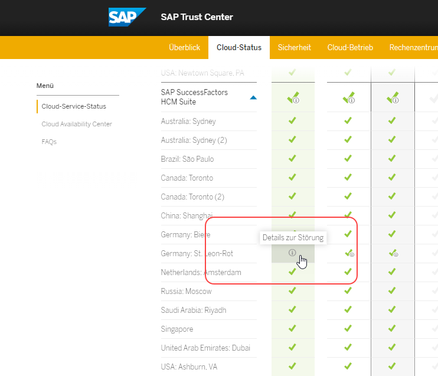The image size is (438, 376).
Task: Click HCM Suite third column status icon
Action: pyautogui.click(x=393, y=98)
